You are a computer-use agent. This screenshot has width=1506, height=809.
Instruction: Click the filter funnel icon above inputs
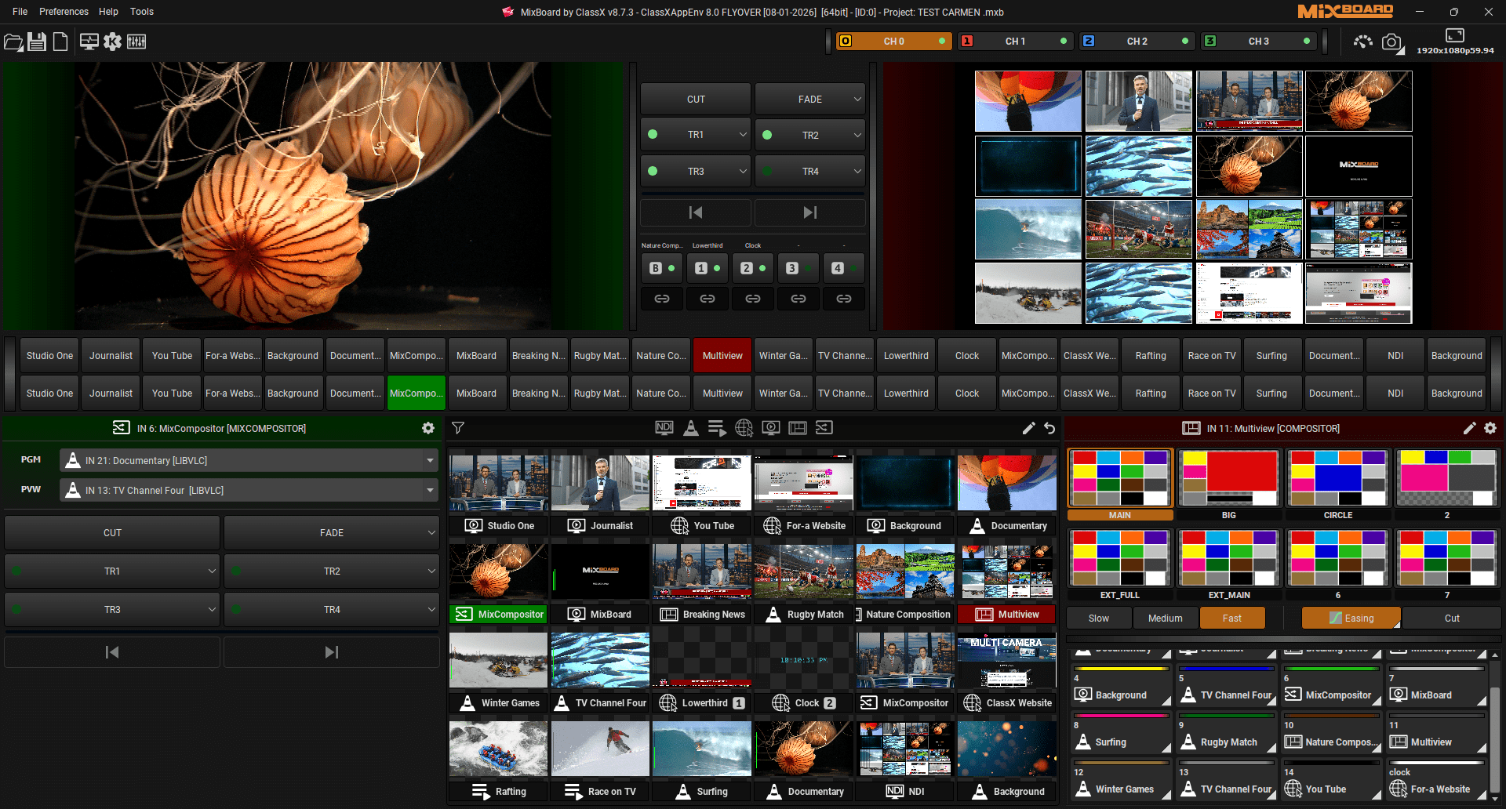click(458, 428)
